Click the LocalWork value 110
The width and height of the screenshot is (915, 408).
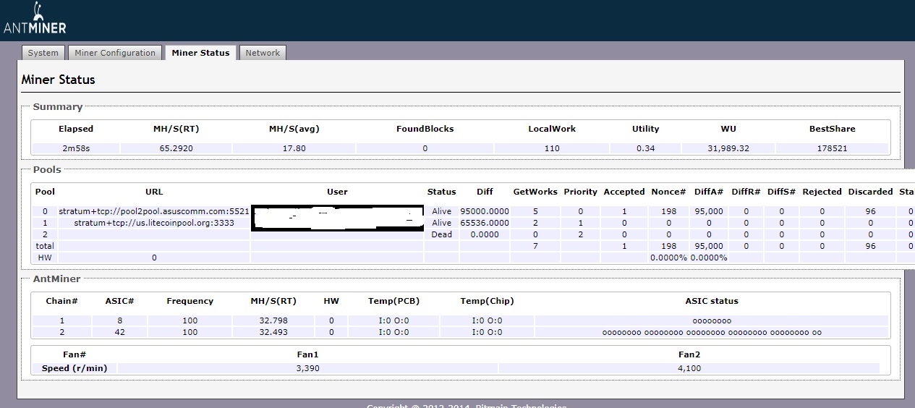pos(552,148)
